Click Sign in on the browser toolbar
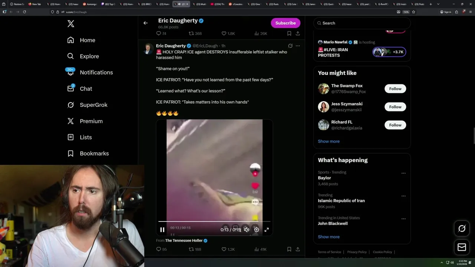This screenshot has height=267, width=475. 445,12
